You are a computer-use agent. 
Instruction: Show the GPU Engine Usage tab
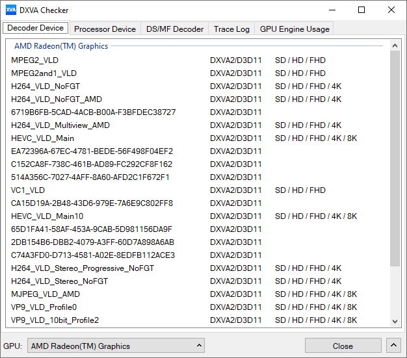click(x=295, y=29)
